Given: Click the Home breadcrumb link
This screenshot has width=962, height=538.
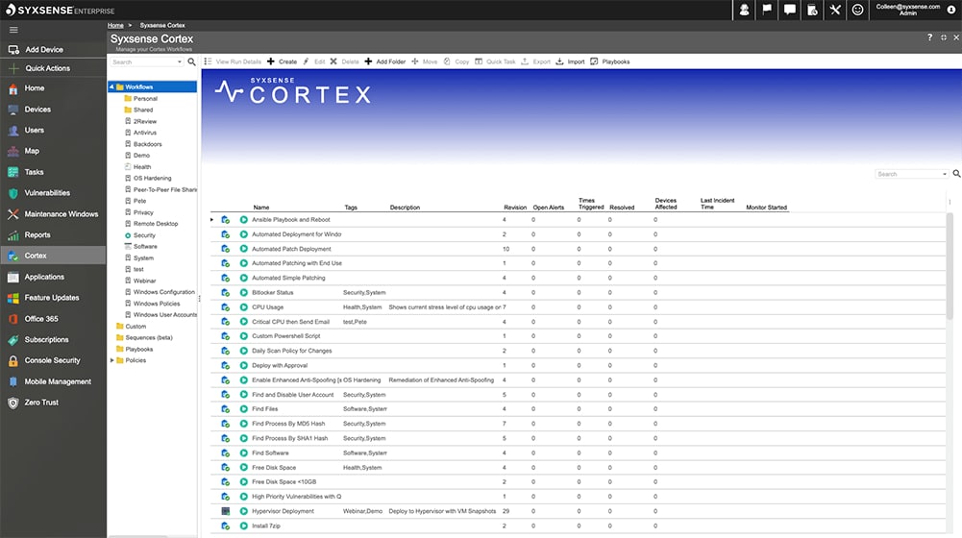Looking at the screenshot, I should [115, 25].
